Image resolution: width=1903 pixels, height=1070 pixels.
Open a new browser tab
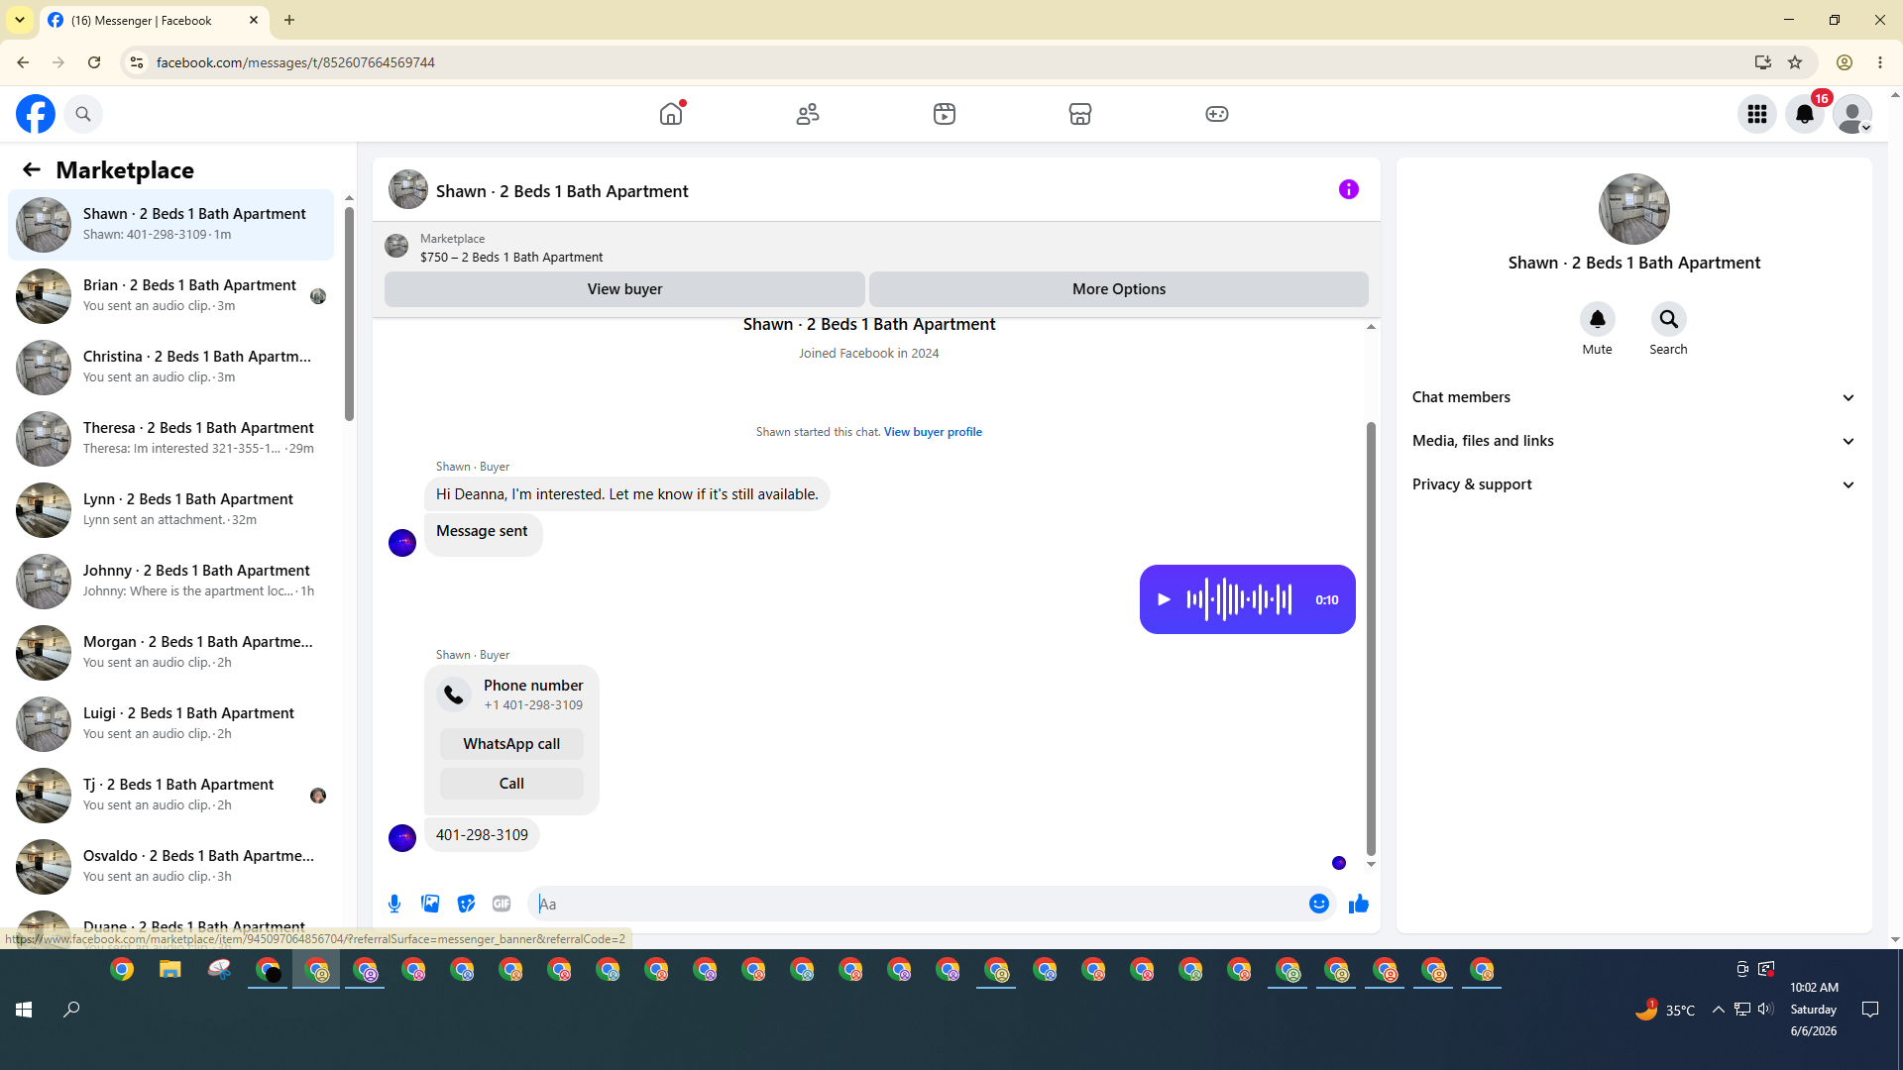pos(289,20)
